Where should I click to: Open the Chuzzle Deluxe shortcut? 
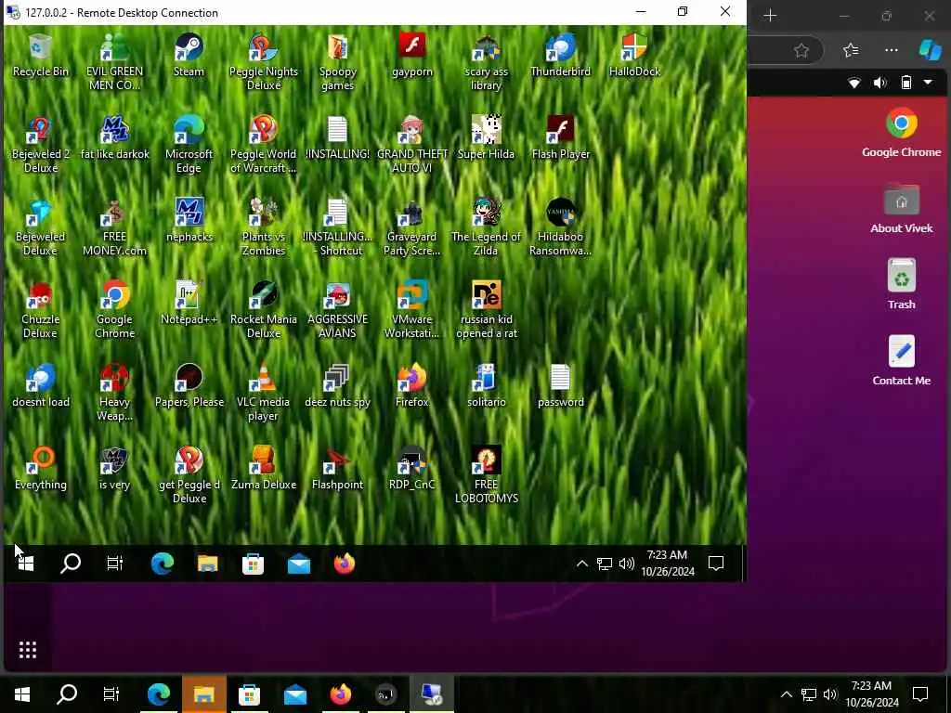point(40,310)
